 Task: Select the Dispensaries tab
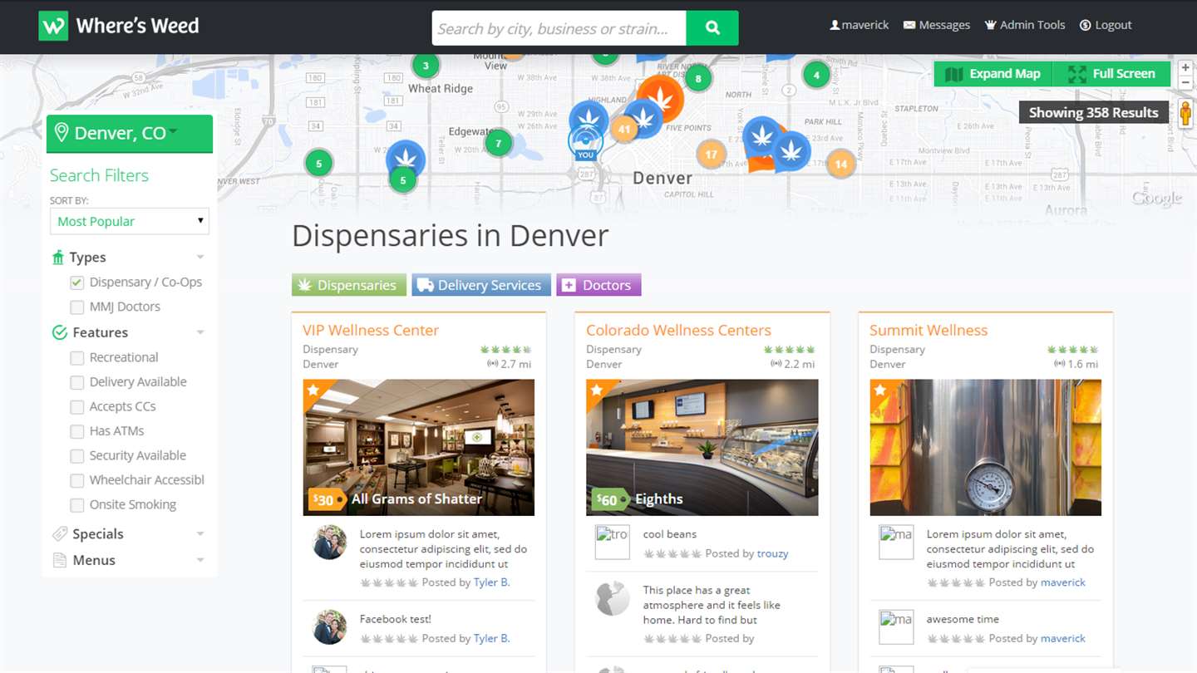point(349,285)
